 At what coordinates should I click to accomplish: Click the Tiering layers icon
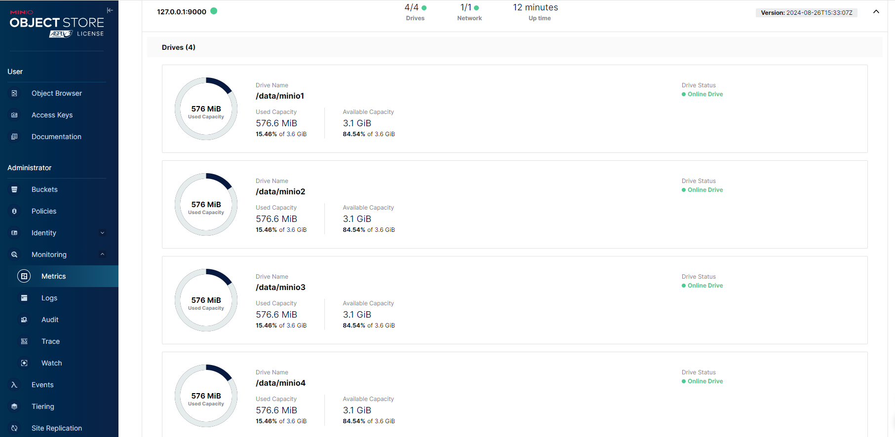tap(14, 406)
